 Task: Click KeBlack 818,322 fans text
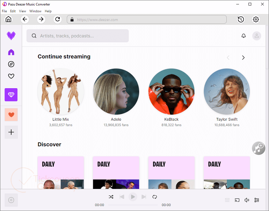click(172, 125)
